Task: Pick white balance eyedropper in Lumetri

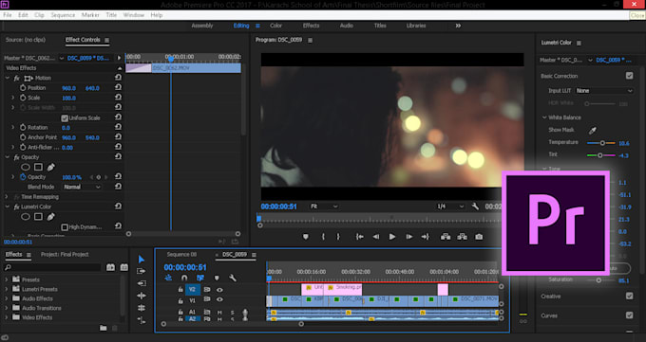Action: [x=593, y=131]
